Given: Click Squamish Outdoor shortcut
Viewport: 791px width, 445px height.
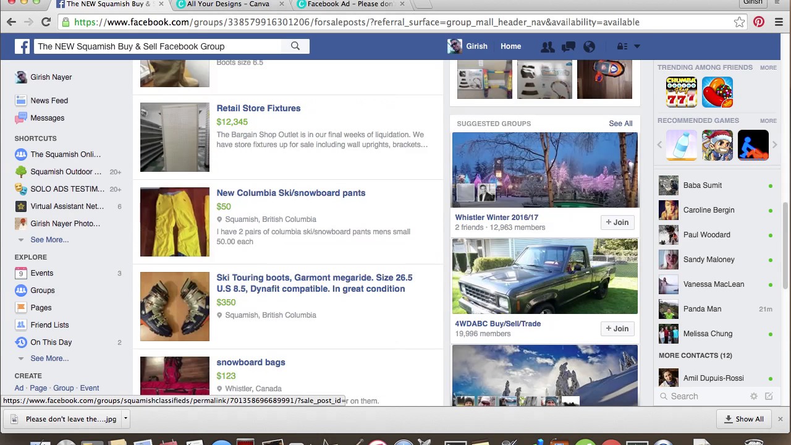Looking at the screenshot, I should point(66,172).
